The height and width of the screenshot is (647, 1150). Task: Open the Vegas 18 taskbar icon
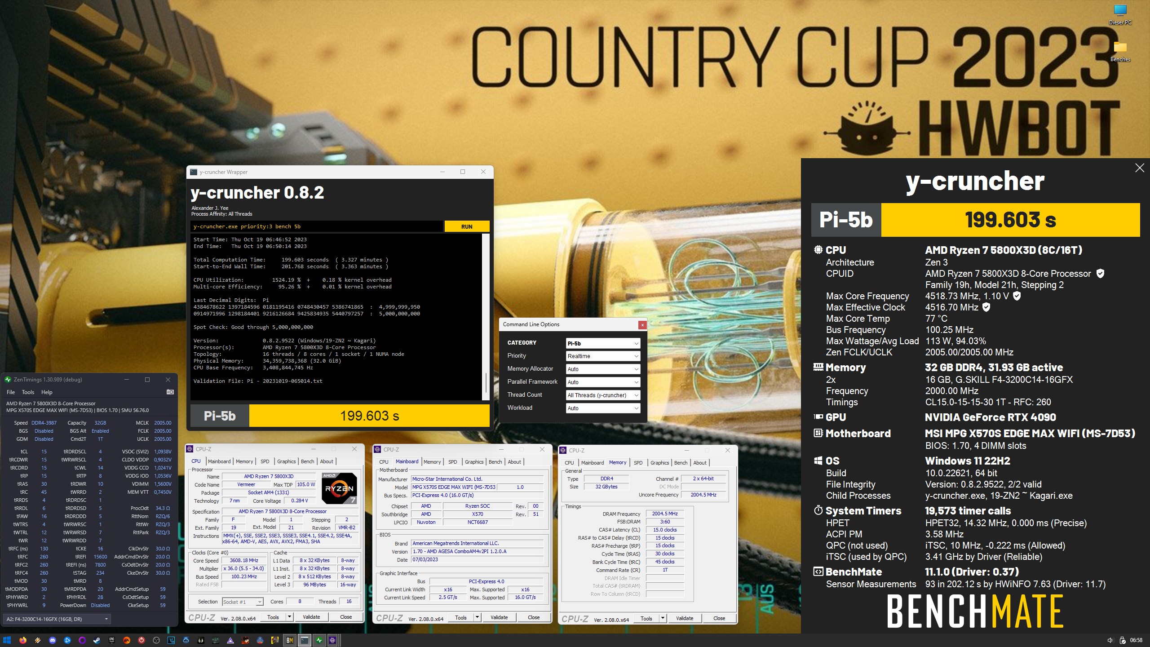[x=171, y=640]
